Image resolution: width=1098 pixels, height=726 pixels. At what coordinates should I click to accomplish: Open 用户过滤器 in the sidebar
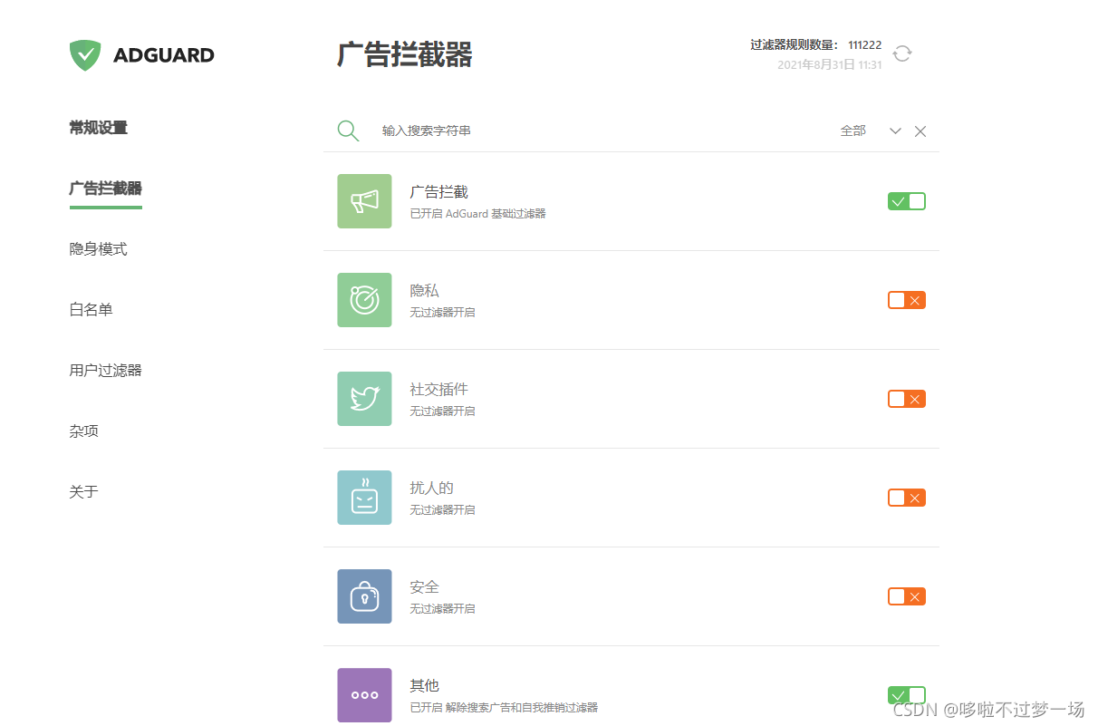tap(106, 371)
